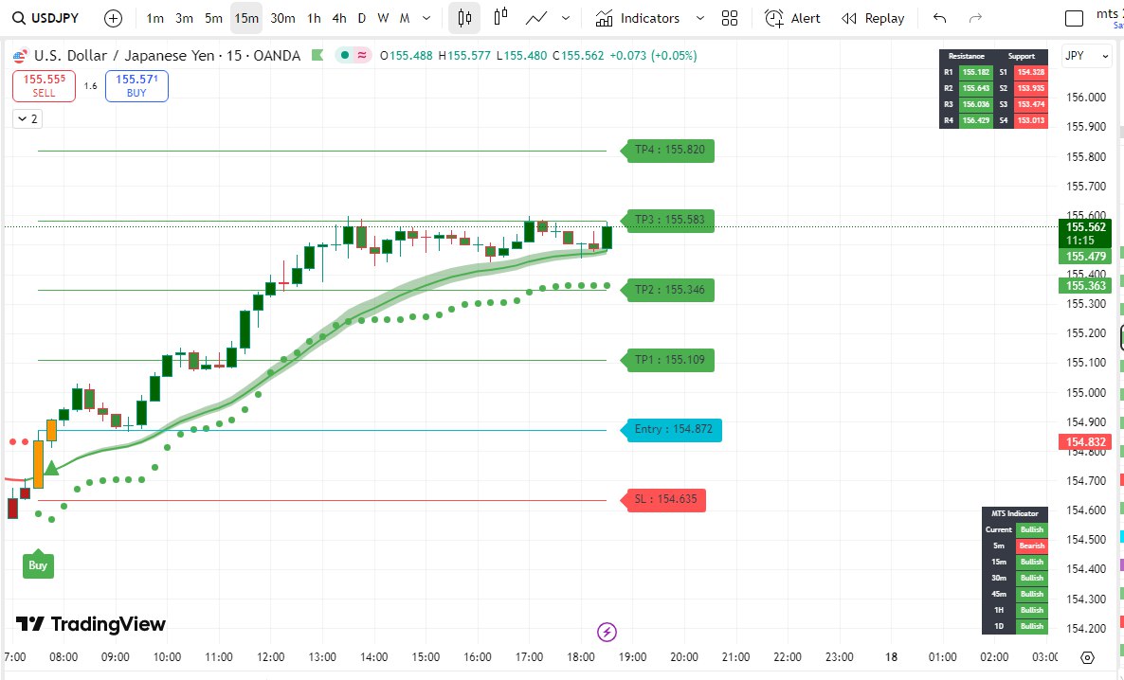Image resolution: width=1124 pixels, height=680 pixels.
Task: Click the green Buy signal marker
Action: click(x=38, y=564)
